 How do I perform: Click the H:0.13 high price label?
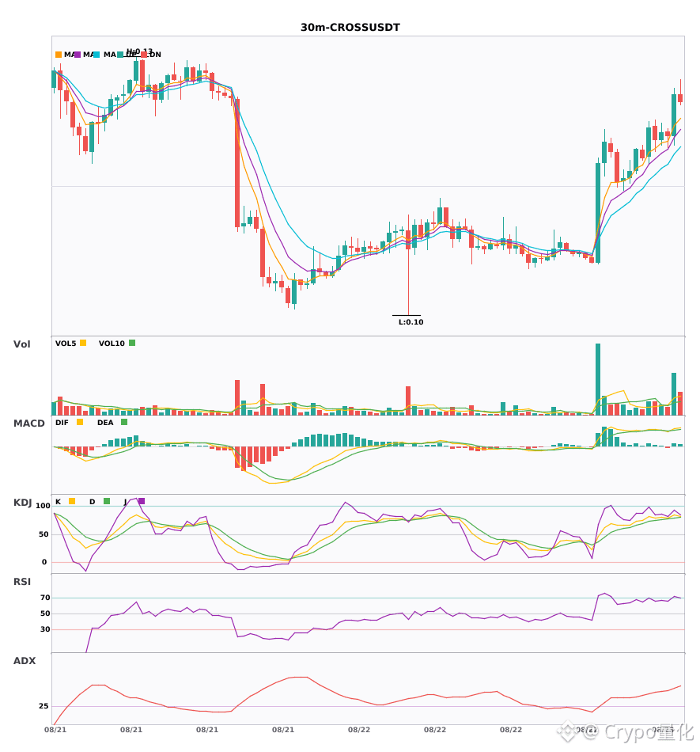[139, 51]
